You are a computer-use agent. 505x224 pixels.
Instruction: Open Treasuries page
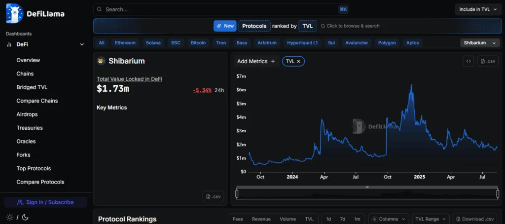(30, 128)
